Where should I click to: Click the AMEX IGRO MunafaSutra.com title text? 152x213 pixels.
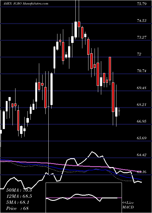(x=26, y=4)
